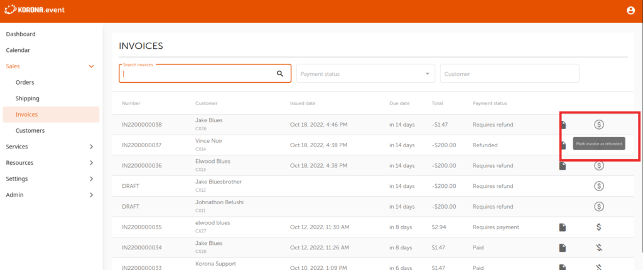Click the $2.94 total amount
This screenshot has height=270, width=643.
point(438,227)
